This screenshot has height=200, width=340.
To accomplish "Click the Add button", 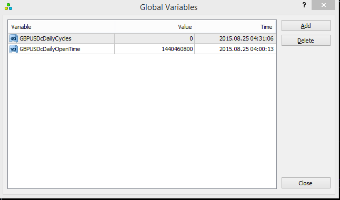I will (306, 26).
